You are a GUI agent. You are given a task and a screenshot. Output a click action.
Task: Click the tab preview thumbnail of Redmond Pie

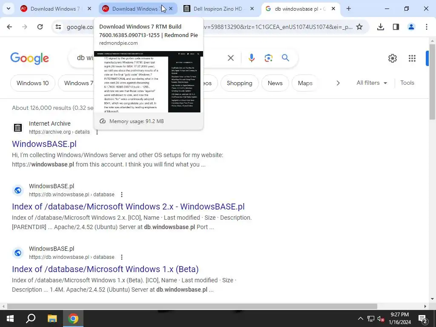pos(149,82)
